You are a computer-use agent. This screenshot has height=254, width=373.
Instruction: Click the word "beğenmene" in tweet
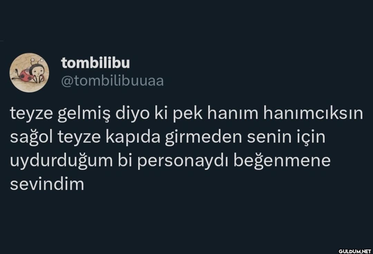point(282,161)
